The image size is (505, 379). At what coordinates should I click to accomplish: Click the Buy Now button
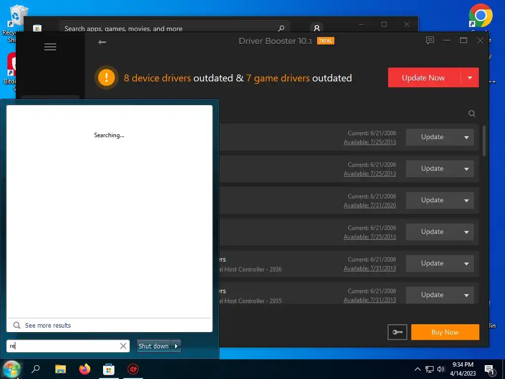445,332
